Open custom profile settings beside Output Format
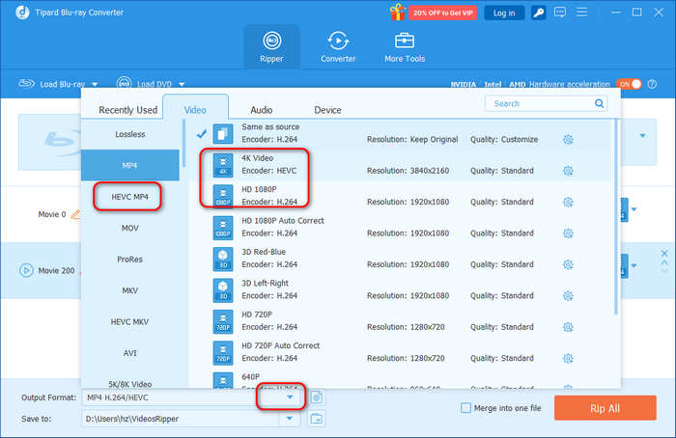This screenshot has width=676, height=438. (317, 397)
